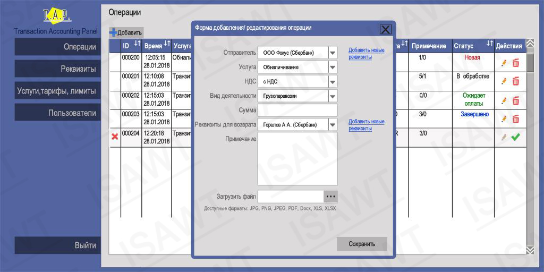Click the 12:20:18 28.01.2018 time cell
The image size is (544, 272).
(x=157, y=137)
